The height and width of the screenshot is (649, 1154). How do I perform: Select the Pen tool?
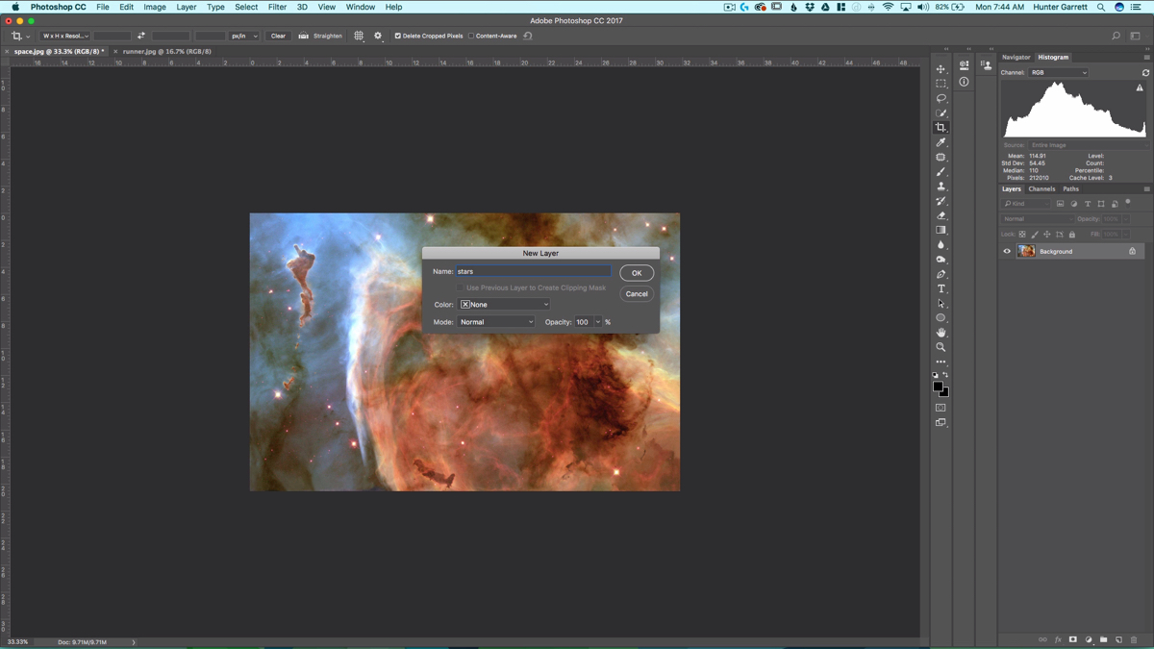(941, 274)
